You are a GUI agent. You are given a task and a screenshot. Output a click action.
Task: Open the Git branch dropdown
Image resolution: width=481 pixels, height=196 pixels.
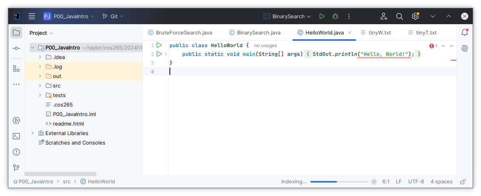pyautogui.click(x=113, y=16)
